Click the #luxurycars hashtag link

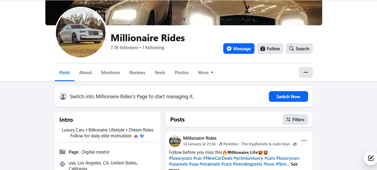180,158
